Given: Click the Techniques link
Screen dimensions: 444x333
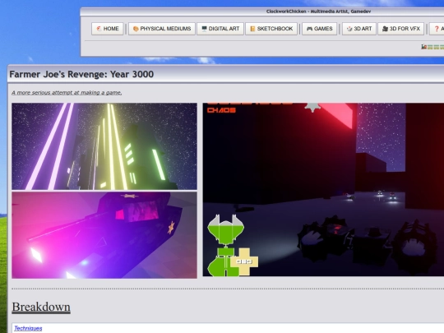Looking at the screenshot, I should 28,328.
